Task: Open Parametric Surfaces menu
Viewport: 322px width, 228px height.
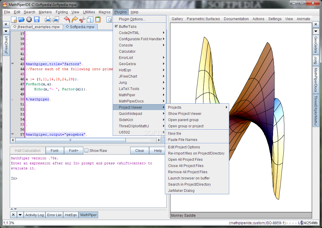Action: point(203,19)
